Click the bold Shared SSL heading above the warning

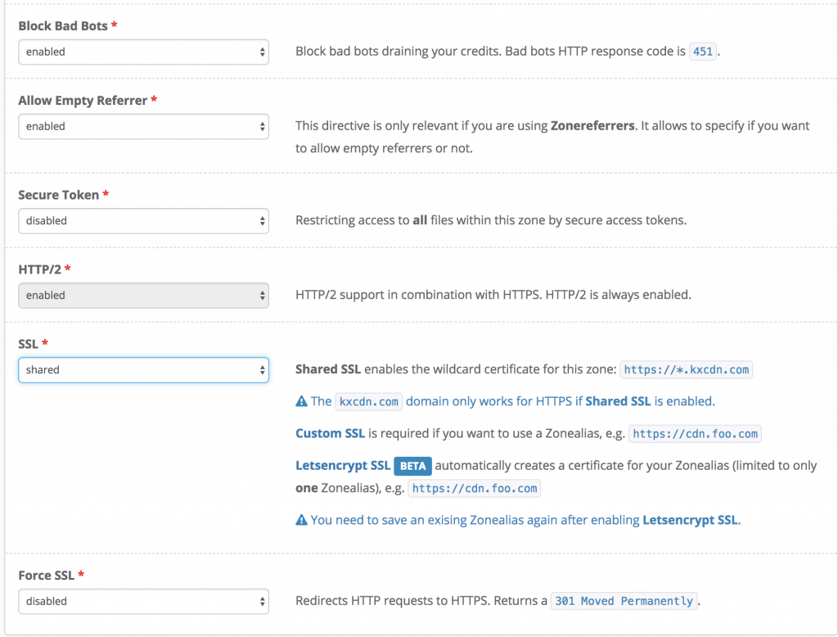point(328,369)
